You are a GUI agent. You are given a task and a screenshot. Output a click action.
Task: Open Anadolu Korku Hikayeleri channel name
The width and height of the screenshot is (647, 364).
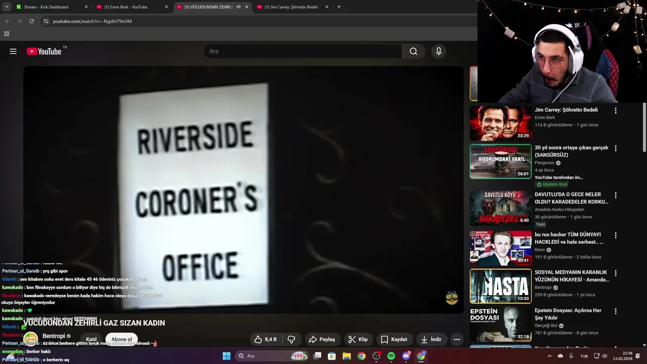coord(560,209)
